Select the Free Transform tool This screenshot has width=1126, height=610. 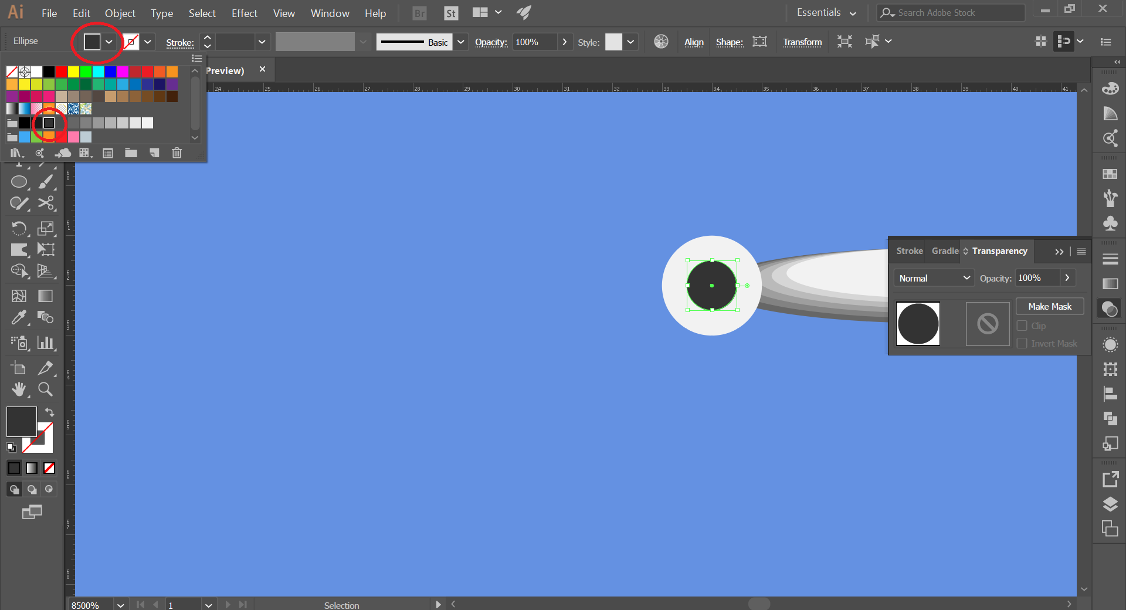point(46,249)
